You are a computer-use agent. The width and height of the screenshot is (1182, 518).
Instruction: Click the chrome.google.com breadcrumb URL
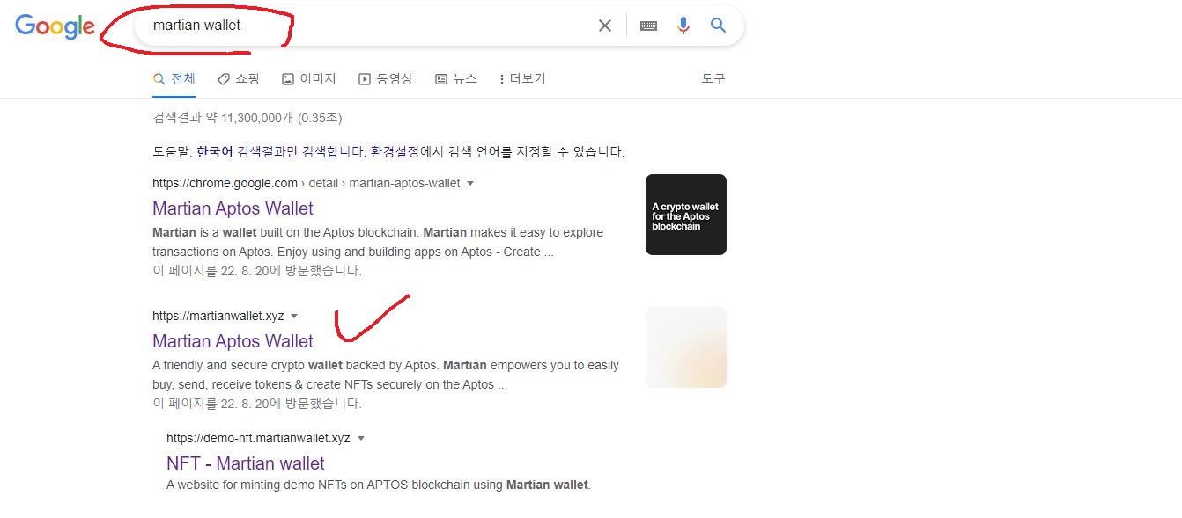coord(306,183)
